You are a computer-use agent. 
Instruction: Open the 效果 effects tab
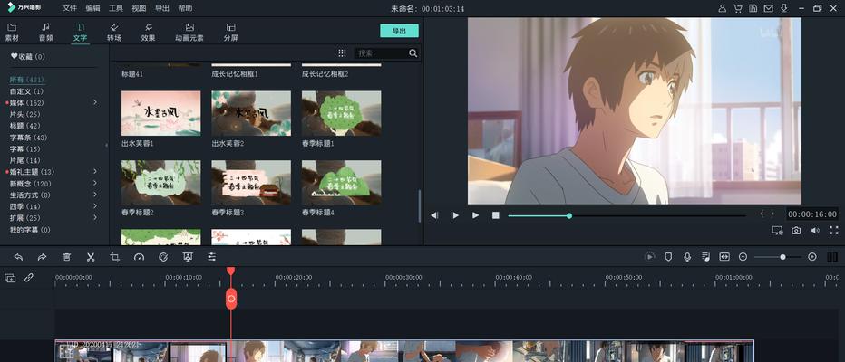[x=148, y=33]
